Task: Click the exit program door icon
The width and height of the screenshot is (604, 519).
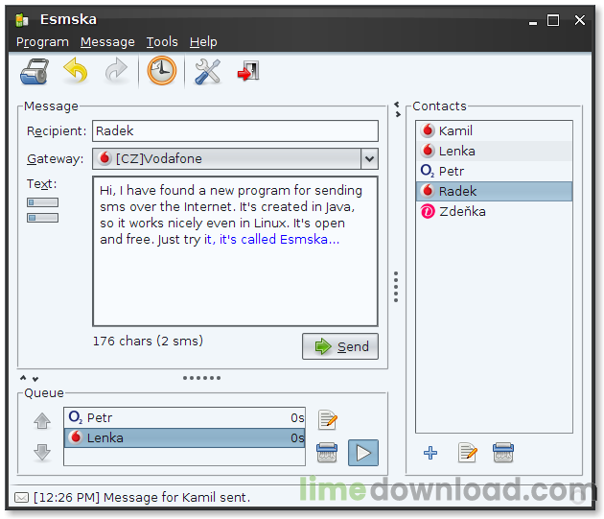Action: (248, 71)
